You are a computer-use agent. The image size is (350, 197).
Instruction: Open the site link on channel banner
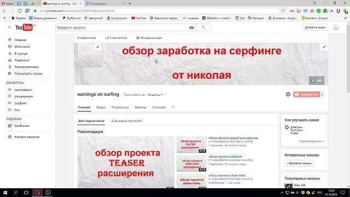click(317, 80)
